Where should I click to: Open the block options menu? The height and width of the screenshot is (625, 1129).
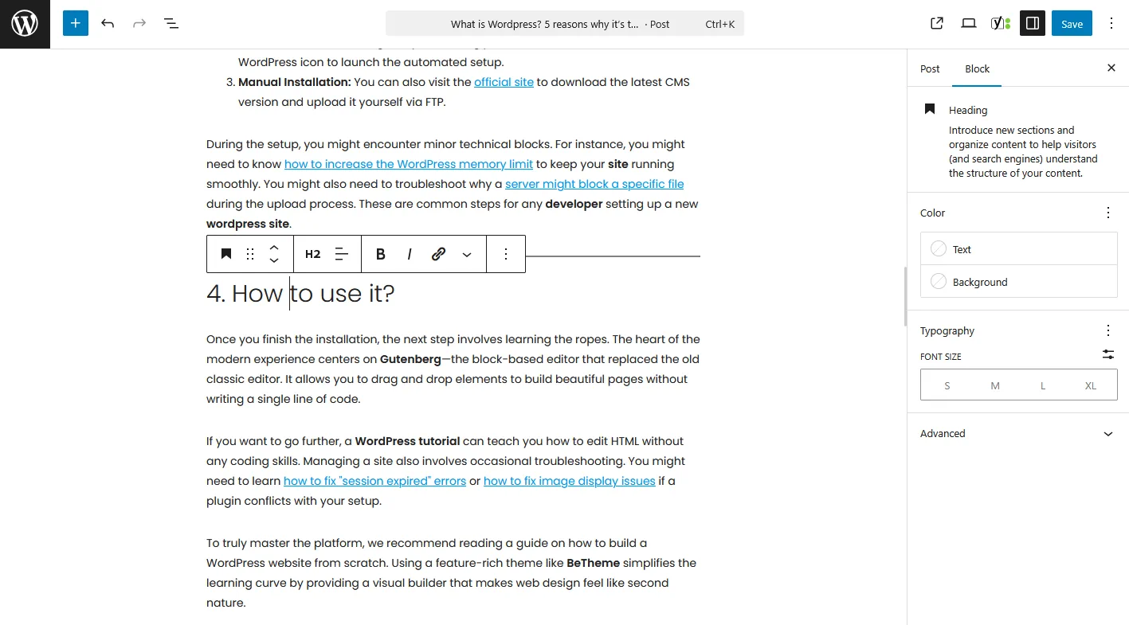(x=505, y=253)
